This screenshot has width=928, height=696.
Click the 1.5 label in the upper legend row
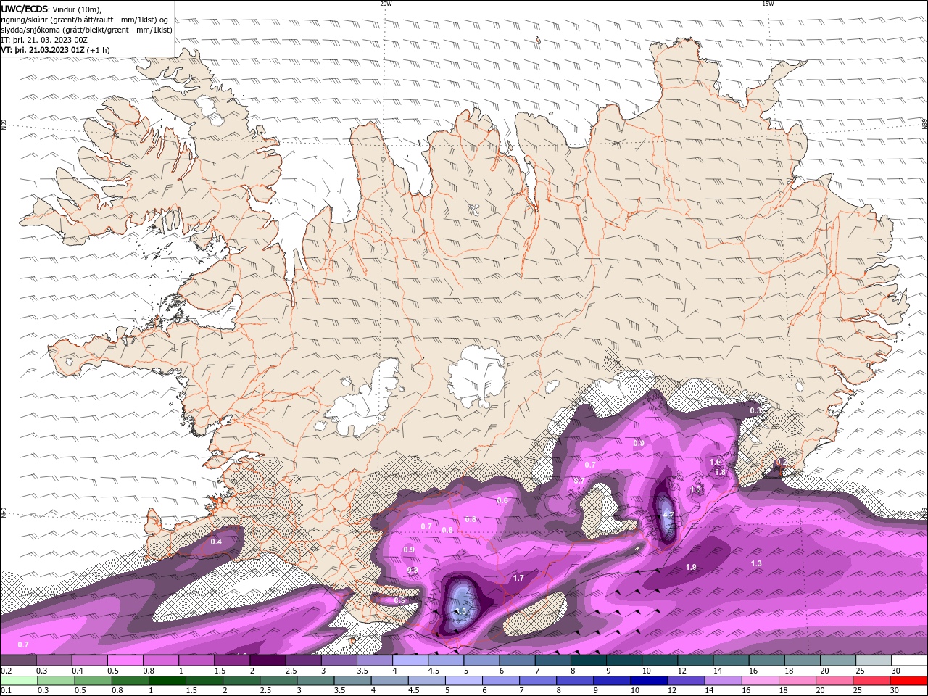pos(220,671)
